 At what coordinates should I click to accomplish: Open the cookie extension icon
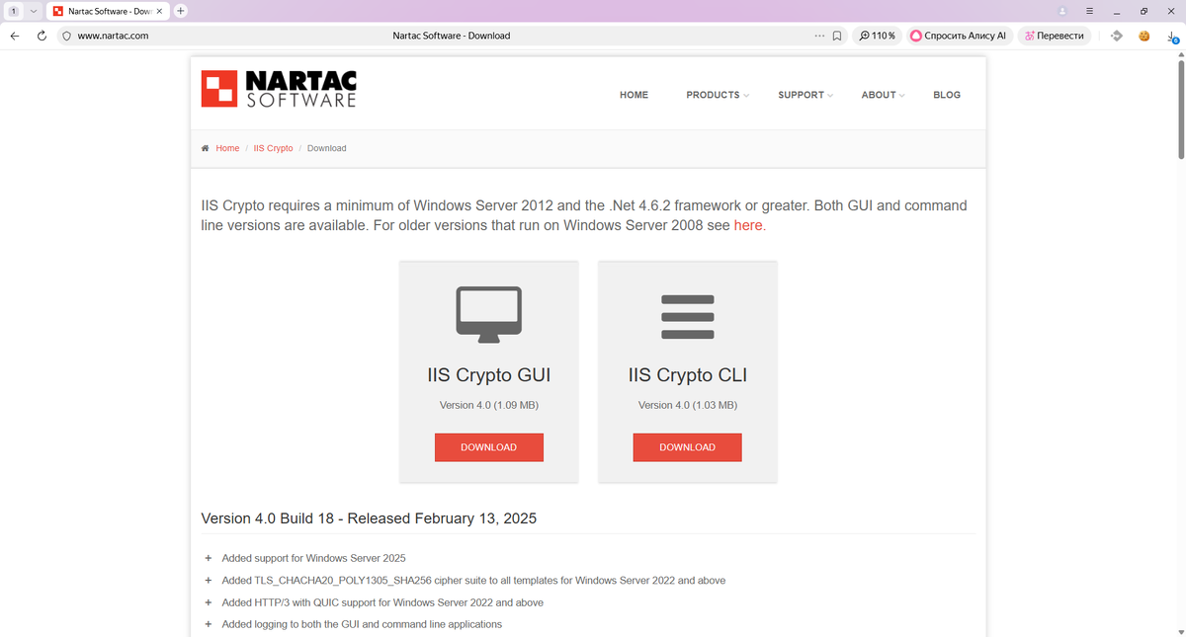pos(1144,36)
